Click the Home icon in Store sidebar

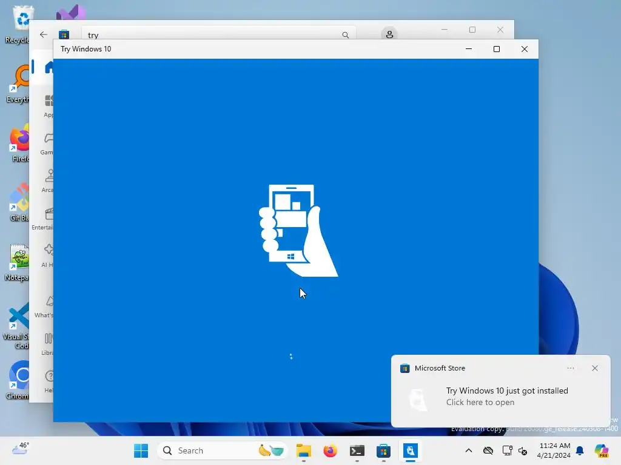click(49, 67)
